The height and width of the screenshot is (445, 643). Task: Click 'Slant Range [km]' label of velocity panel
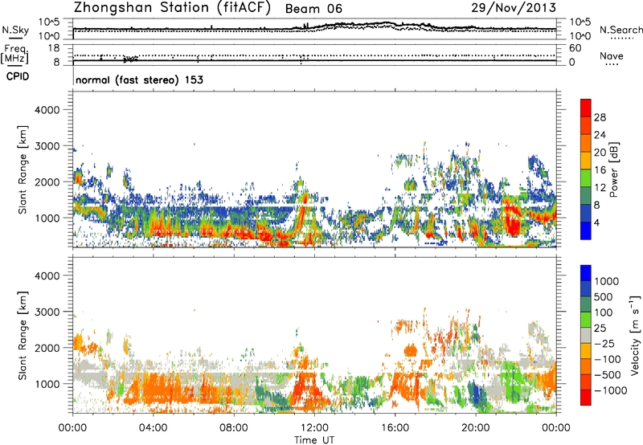coord(23,335)
